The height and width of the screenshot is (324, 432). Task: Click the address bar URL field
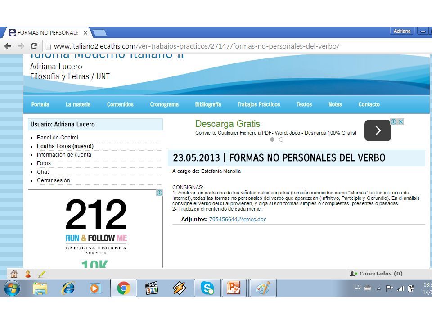237,46
